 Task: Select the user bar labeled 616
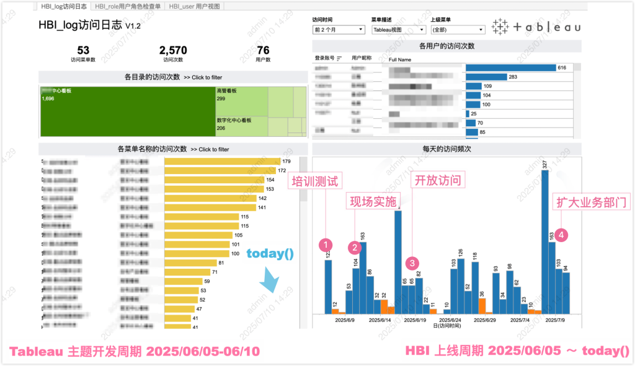[x=511, y=68]
